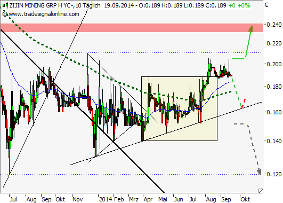Click the Mai label on time axis
Viewport: 283px width, 203px height.
coord(163,199)
